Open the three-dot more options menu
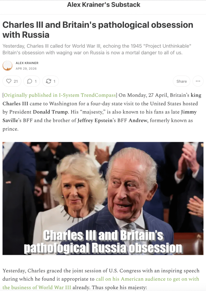The width and height of the screenshot is (206, 291). pyautogui.click(x=198, y=81)
